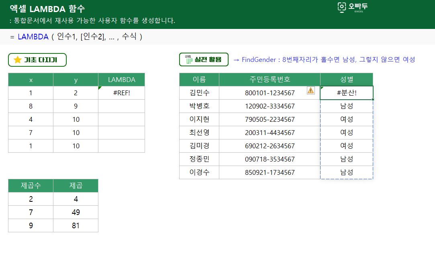This screenshot has width=435, height=256.
Task: Select the #REF! error cell
Action: 122,93
